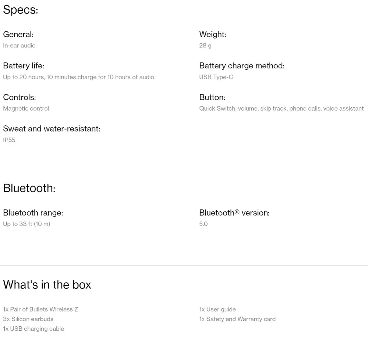Click the Weight label
Viewport: 368px width, 341px height.
[213, 34]
